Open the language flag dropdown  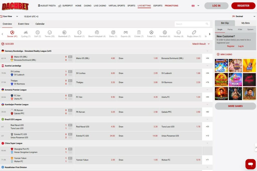point(195,5)
